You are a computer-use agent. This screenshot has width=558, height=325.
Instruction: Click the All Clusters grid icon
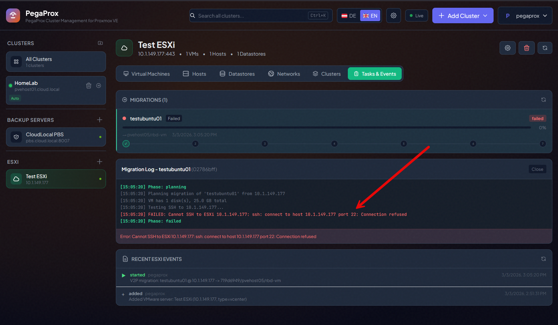(x=16, y=62)
